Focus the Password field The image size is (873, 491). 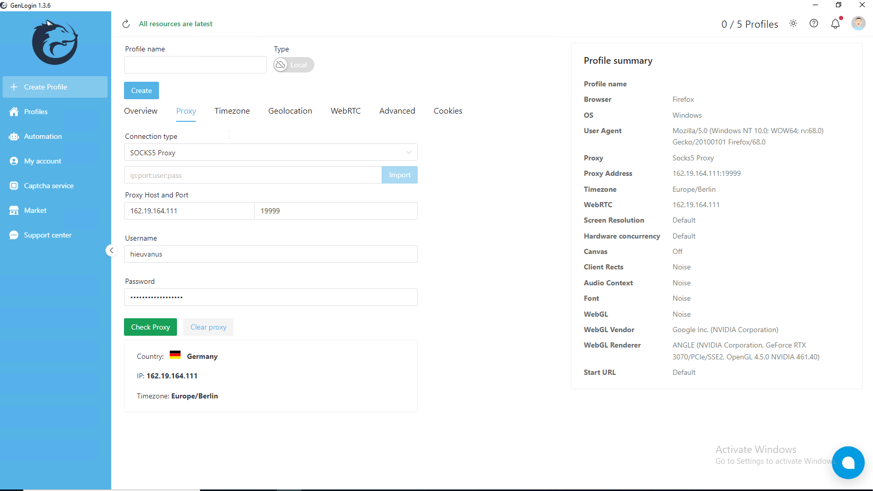click(x=271, y=297)
